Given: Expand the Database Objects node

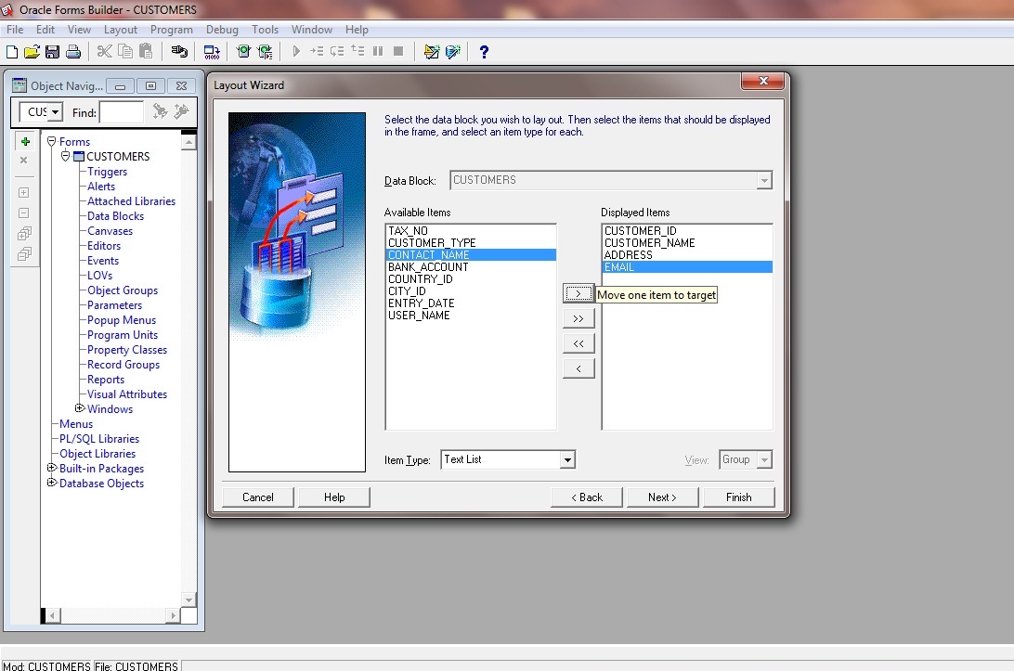Looking at the screenshot, I should 52,483.
